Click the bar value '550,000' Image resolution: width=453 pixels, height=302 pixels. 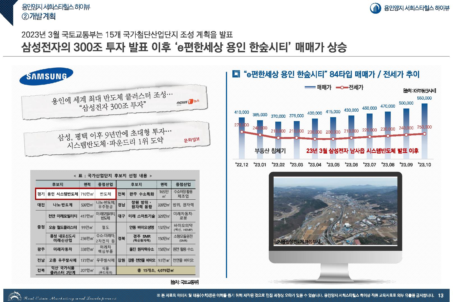424,98
